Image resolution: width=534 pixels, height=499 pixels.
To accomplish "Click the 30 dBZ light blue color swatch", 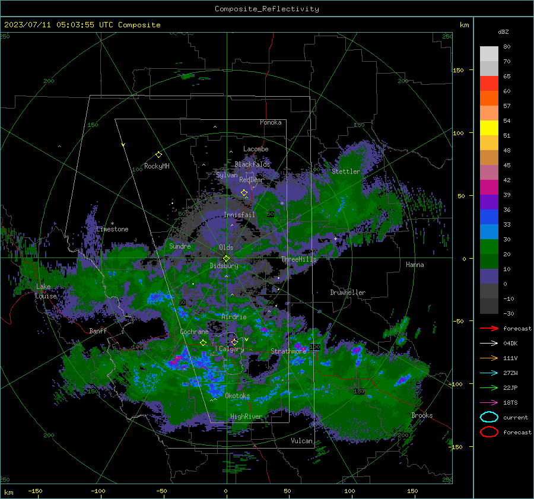I will click(489, 232).
